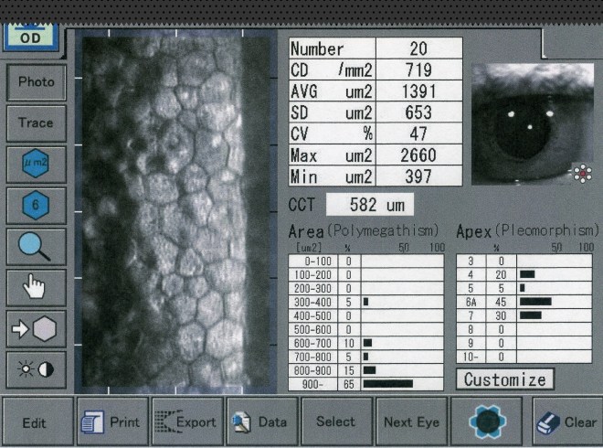Viewport: 603px width, 448px height.
Task: Select the hand pointer tool
Action: [x=36, y=288]
